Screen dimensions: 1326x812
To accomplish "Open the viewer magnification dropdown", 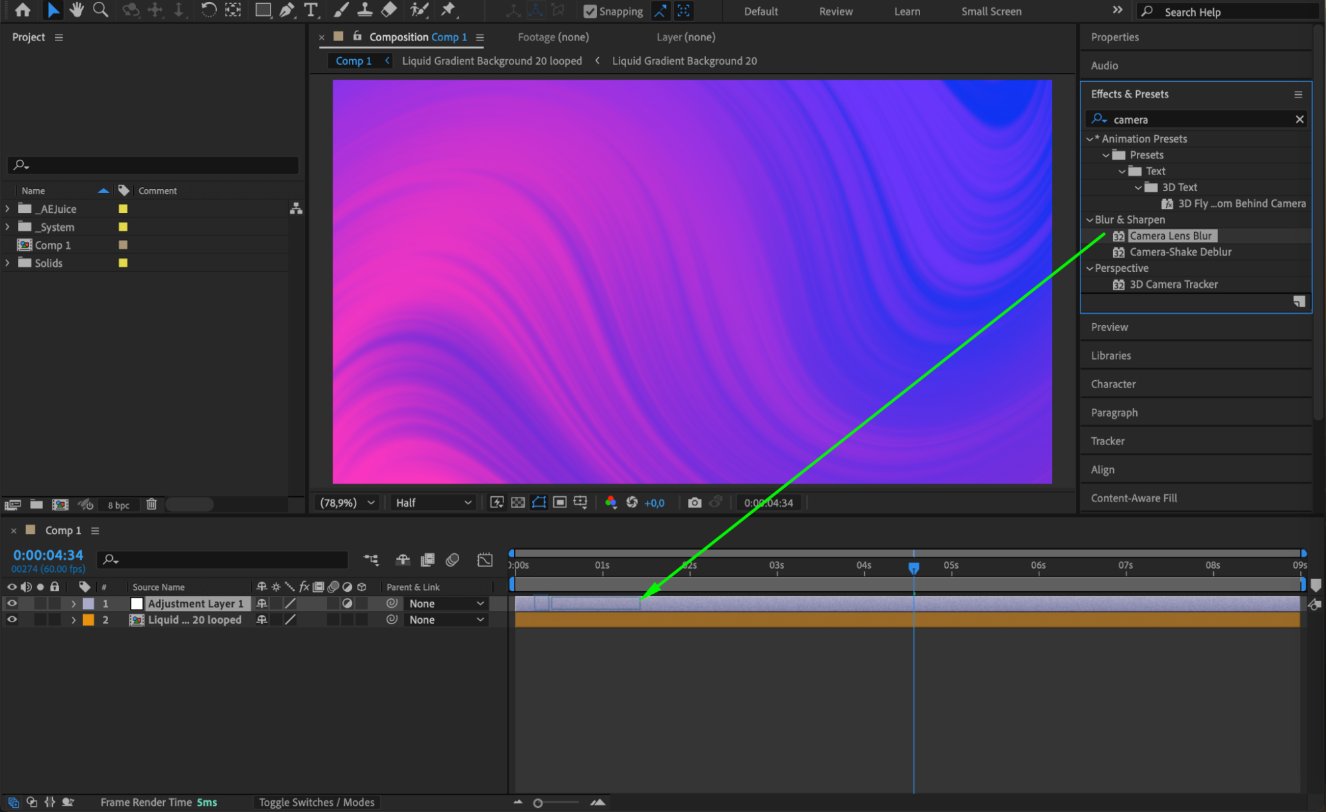I will (348, 503).
